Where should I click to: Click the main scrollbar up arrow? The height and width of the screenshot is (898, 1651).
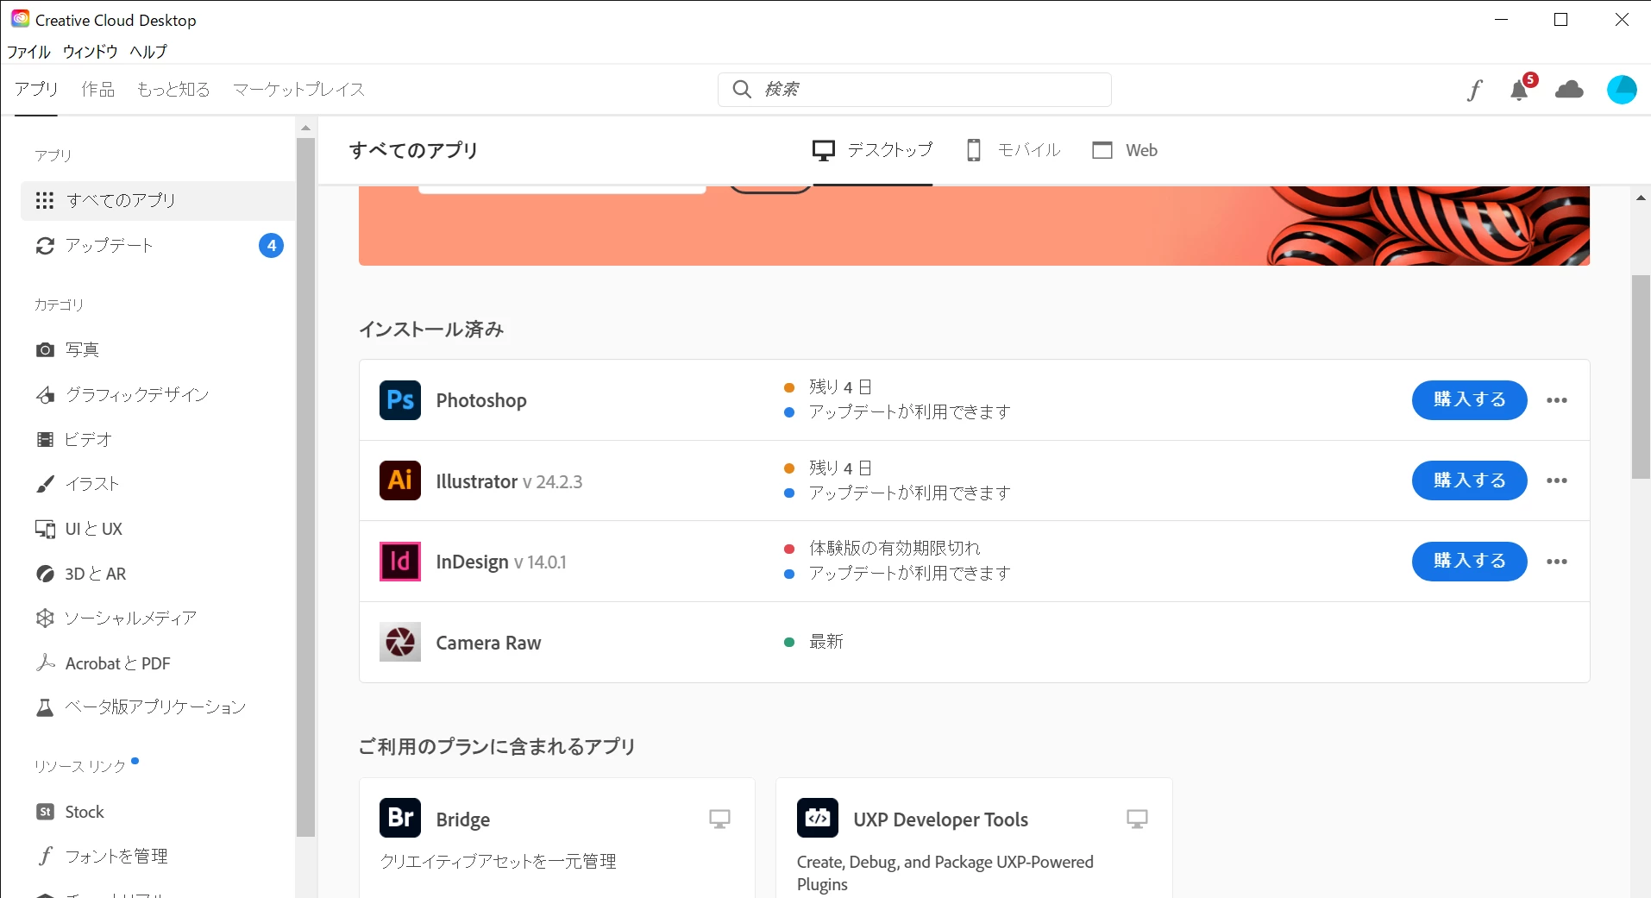pos(1641,198)
